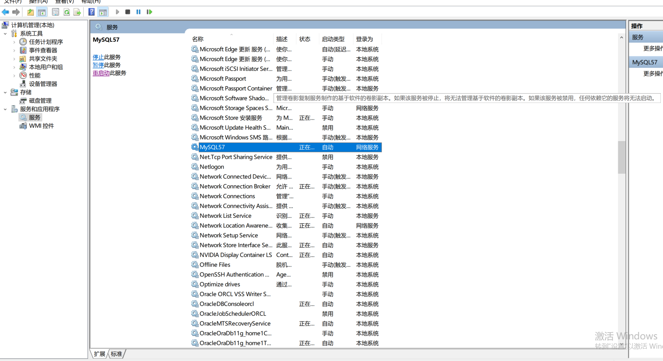Select 计算机管理(本地) root node
663x361 pixels.
[x=33, y=25]
